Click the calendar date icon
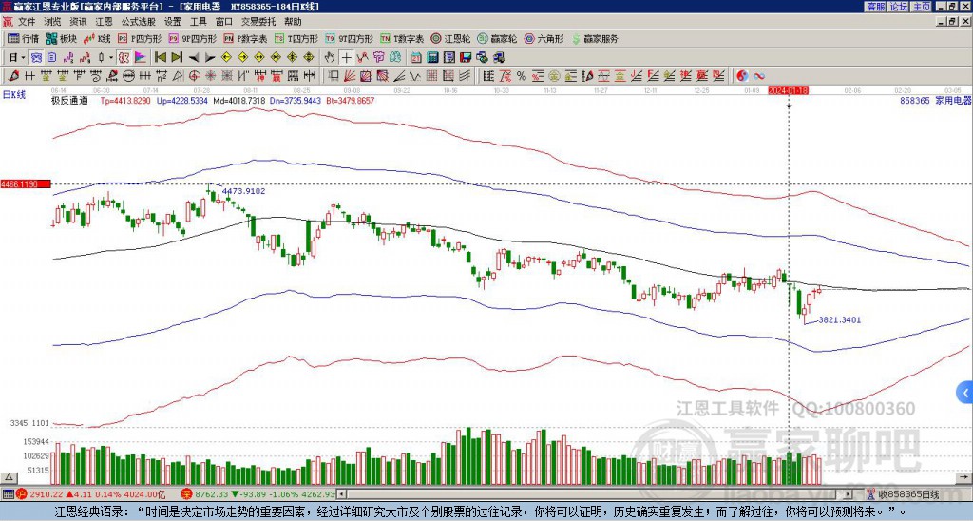 [x=416, y=58]
